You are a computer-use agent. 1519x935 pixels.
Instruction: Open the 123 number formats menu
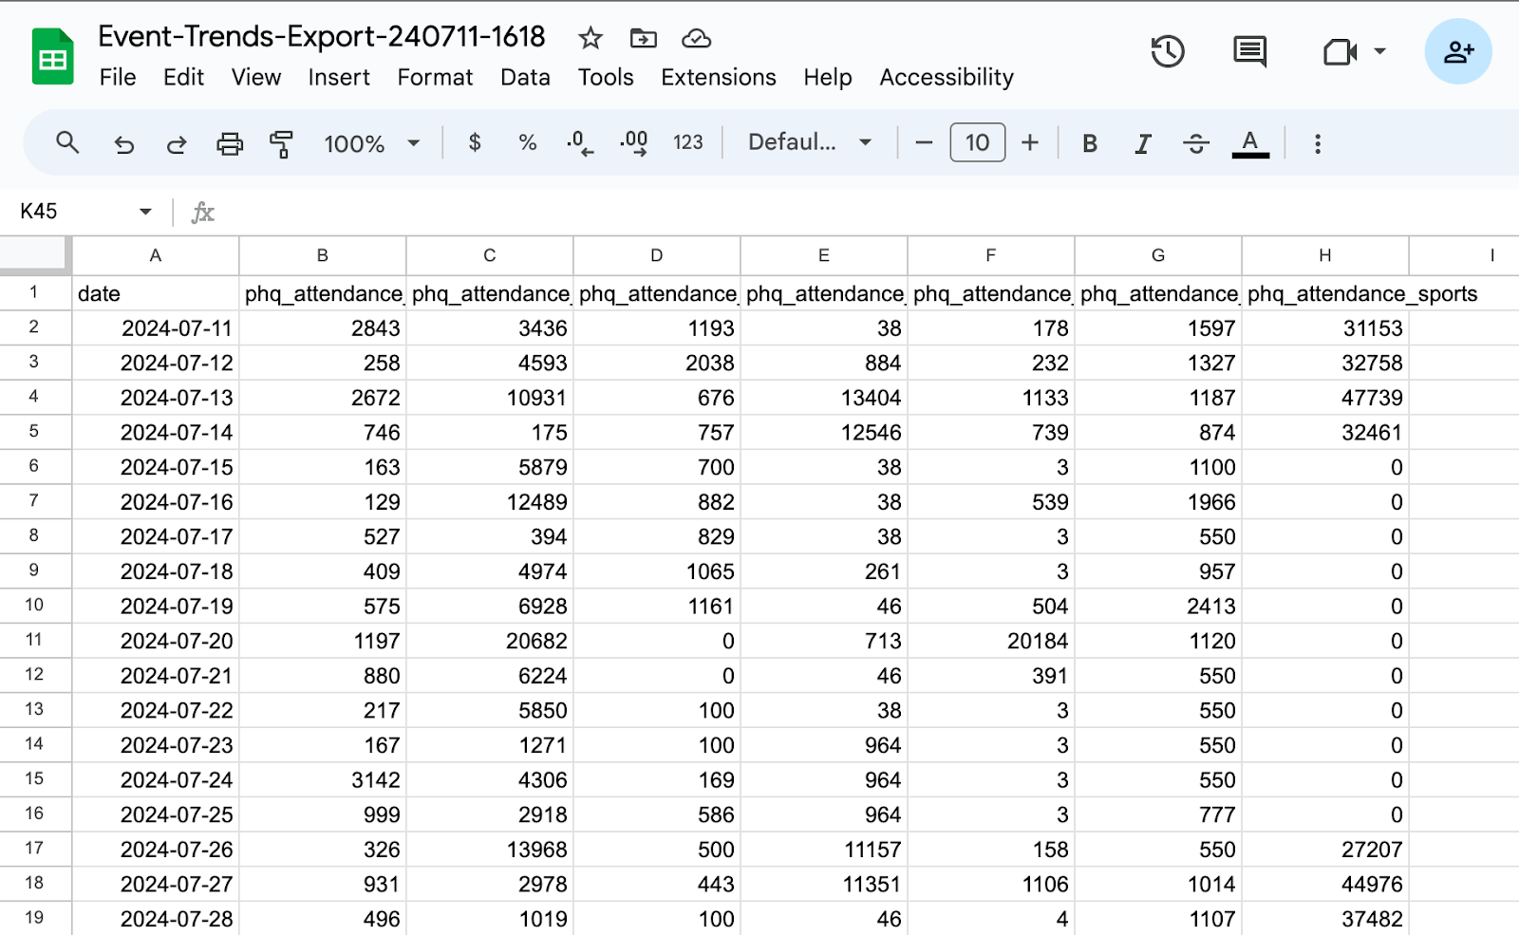[688, 142]
